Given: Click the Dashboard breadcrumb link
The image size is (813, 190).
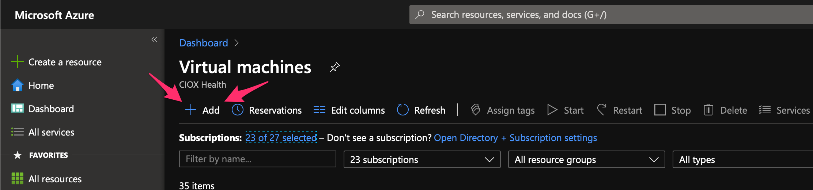Looking at the screenshot, I should (x=204, y=43).
